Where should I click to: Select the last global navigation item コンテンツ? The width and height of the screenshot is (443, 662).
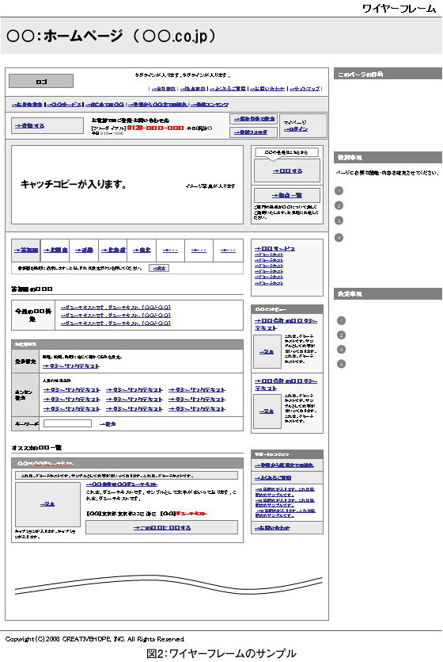(210, 105)
